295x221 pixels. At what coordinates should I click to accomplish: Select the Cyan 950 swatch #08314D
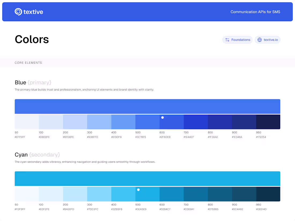tap(268, 194)
